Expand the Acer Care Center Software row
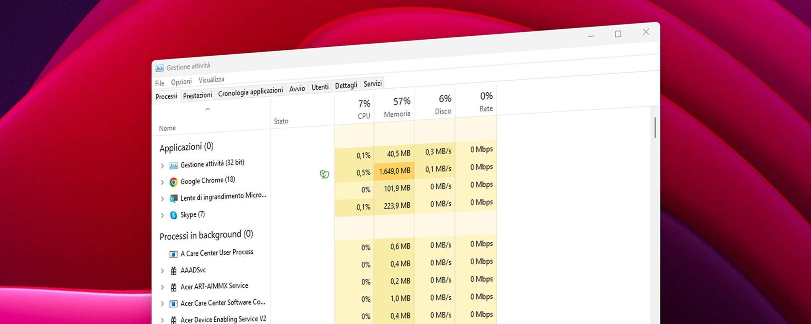 [x=162, y=304]
